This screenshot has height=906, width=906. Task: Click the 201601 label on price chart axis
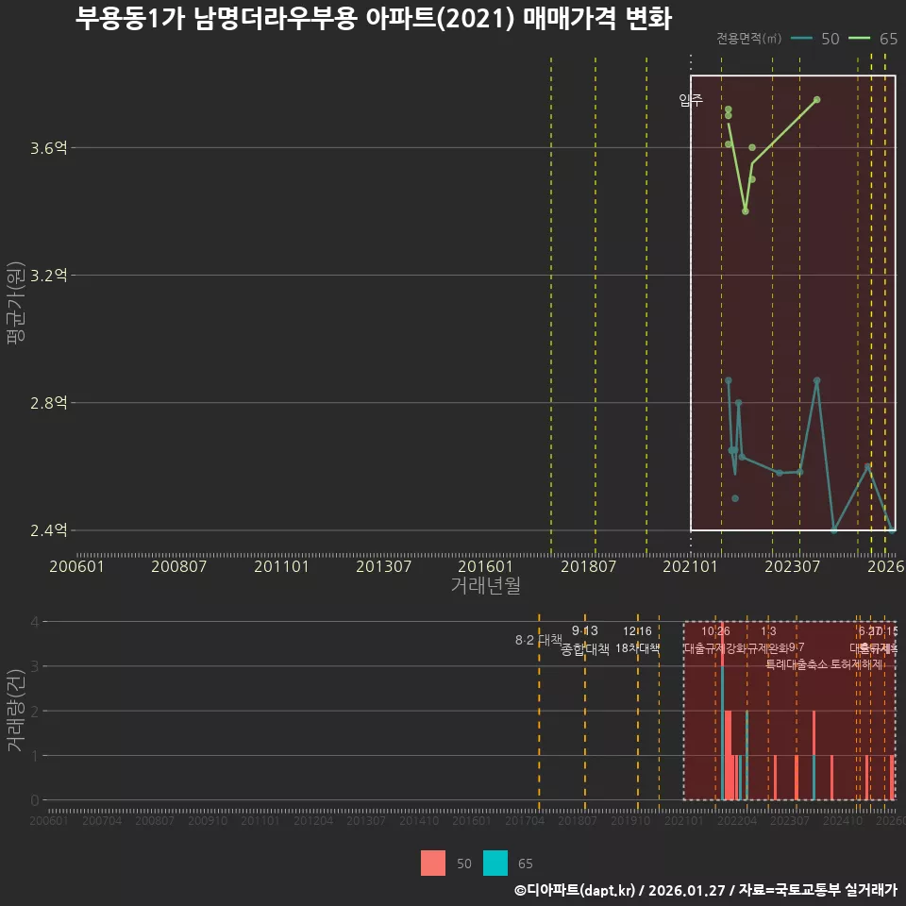tap(485, 566)
